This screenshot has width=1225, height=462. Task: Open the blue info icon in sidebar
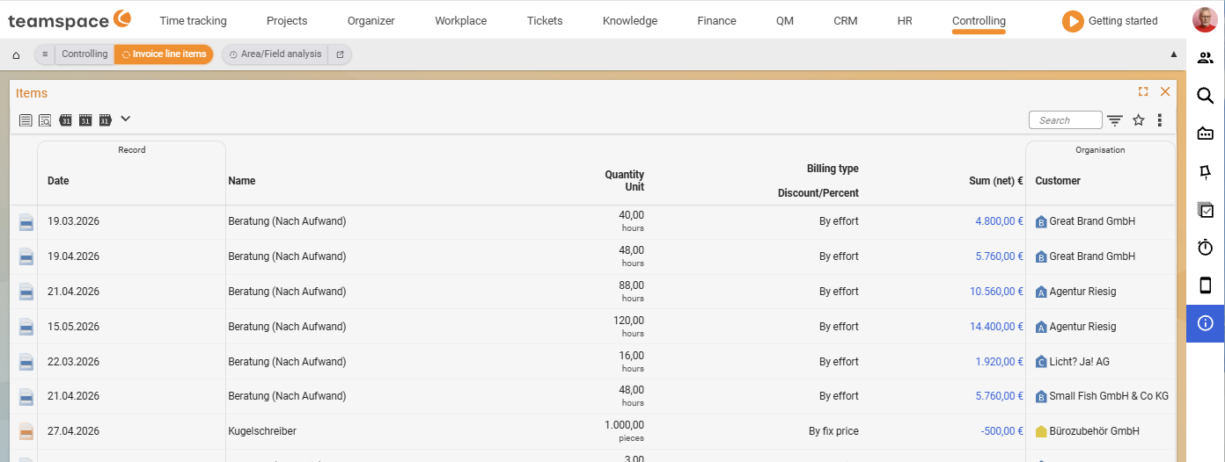[x=1206, y=323]
